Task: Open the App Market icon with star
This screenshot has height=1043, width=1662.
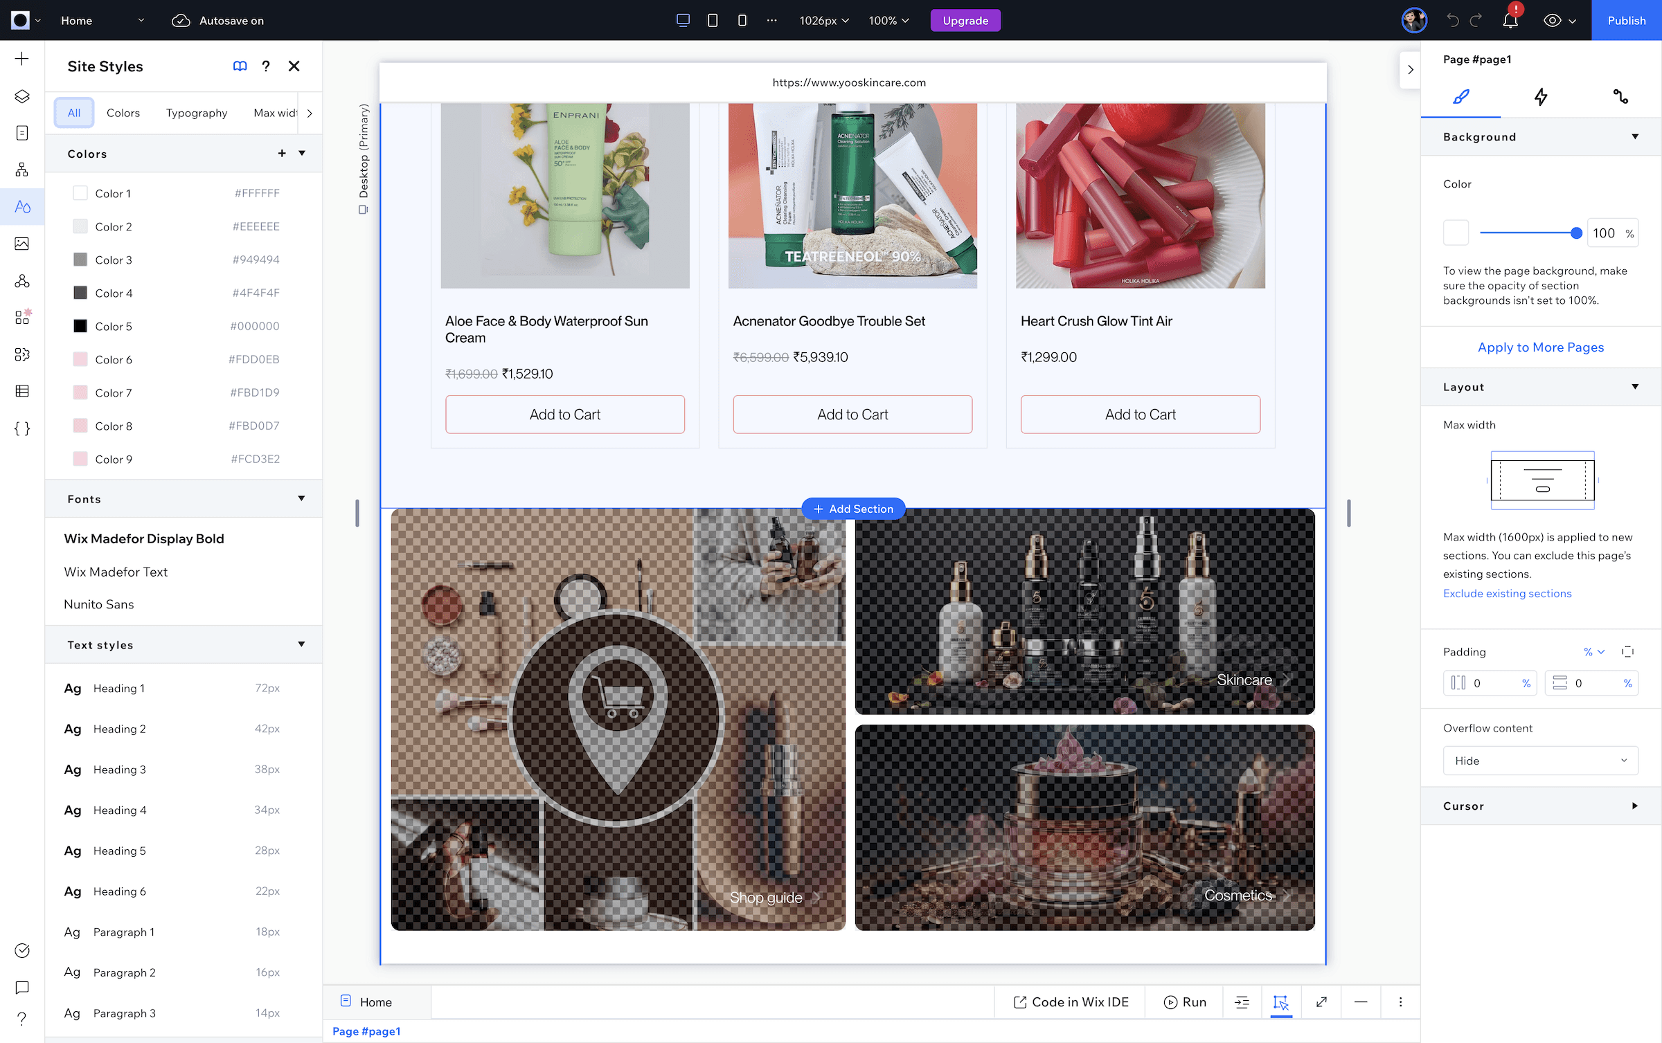Action: [x=22, y=317]
